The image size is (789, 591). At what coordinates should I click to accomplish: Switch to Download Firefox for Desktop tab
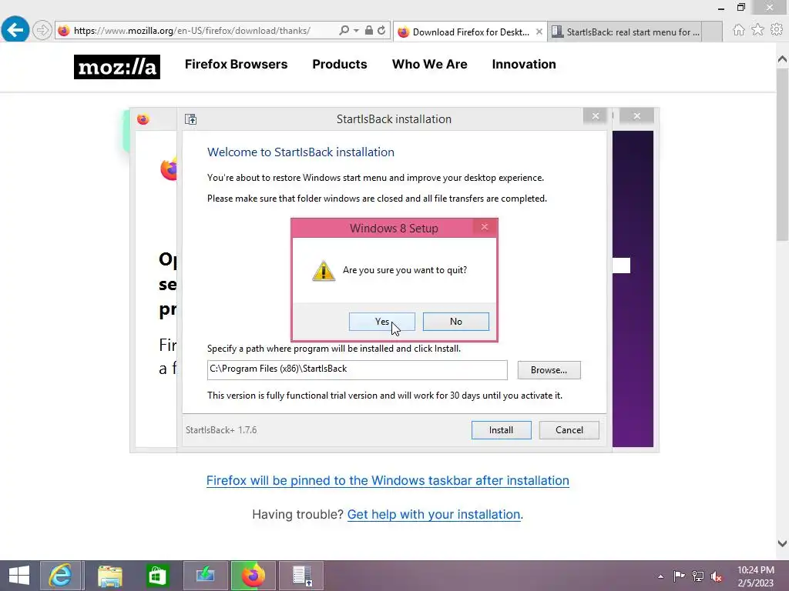(x=469, y=32)
